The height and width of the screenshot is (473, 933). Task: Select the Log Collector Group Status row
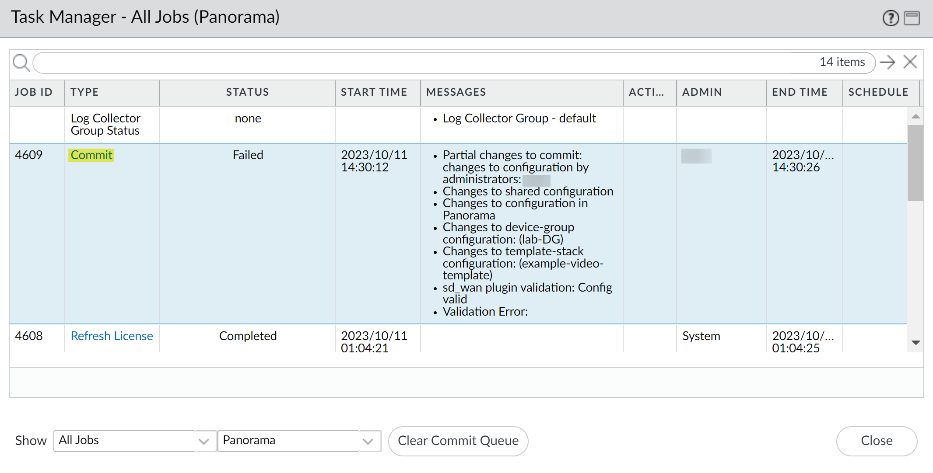click(105, 125)
